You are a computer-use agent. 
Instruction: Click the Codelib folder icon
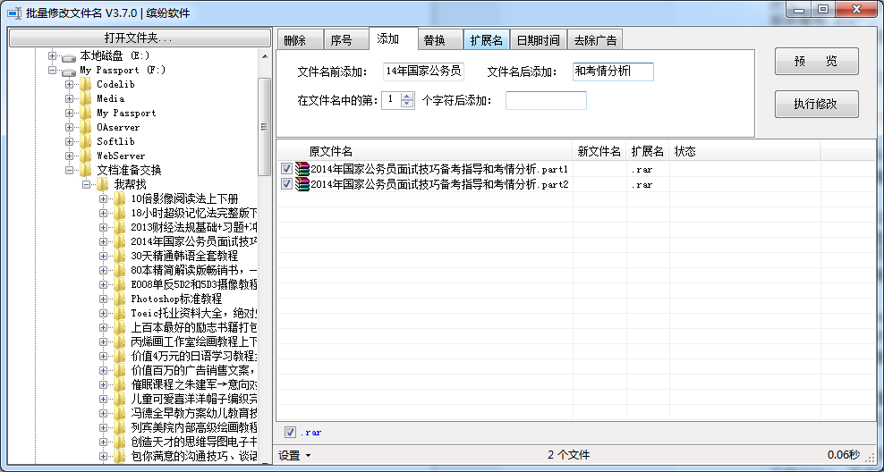coord(85,84)
